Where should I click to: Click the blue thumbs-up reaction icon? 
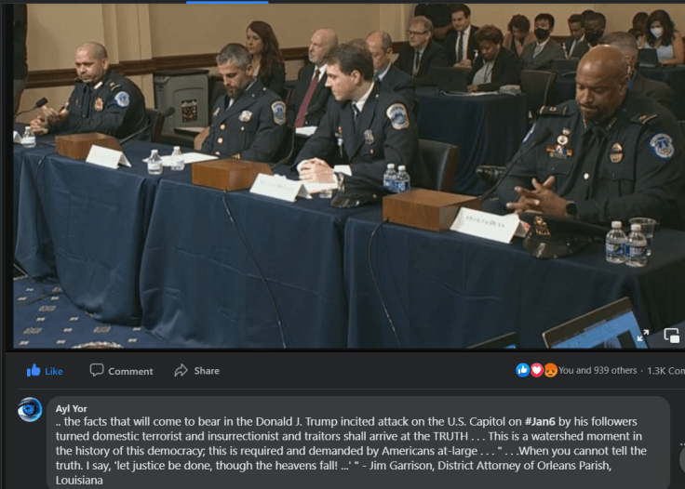(x=522, y=370)
